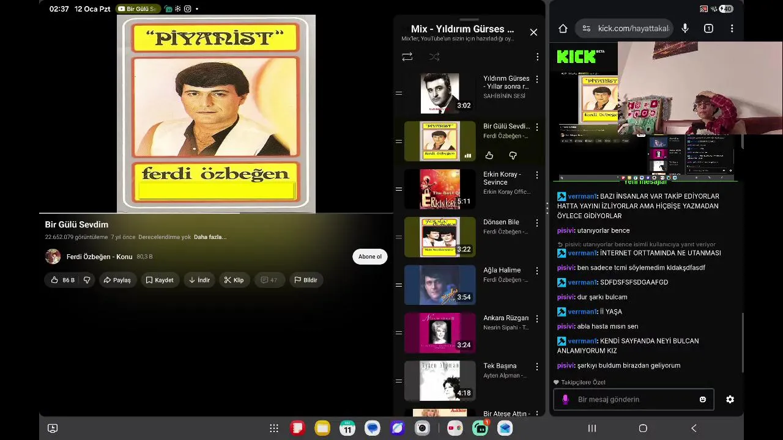
Task: Like the current playlist song
Action: pyautogui.click(x=489, y=156)
